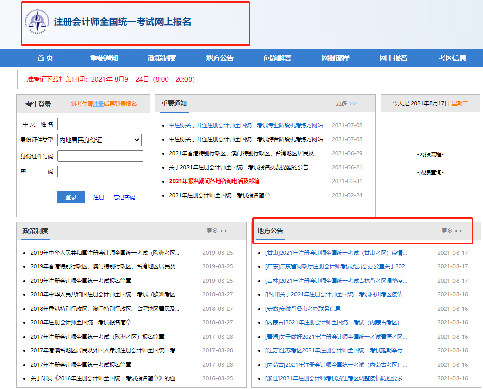Image resolution: width=483 pixels, height=389 pixels.
Task: Select 地方公告 in the navigation bar
Action: click(220, 58)
